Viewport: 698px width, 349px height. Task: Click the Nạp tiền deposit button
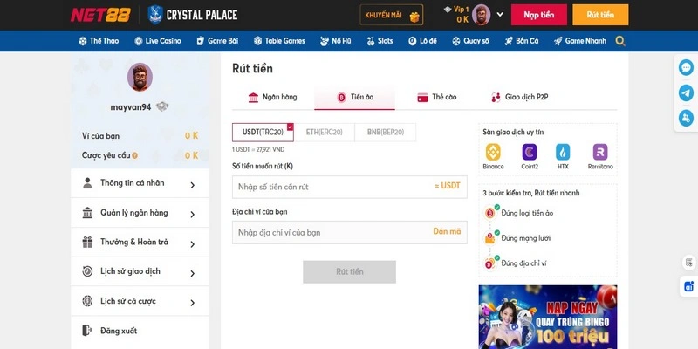(538, 15)
